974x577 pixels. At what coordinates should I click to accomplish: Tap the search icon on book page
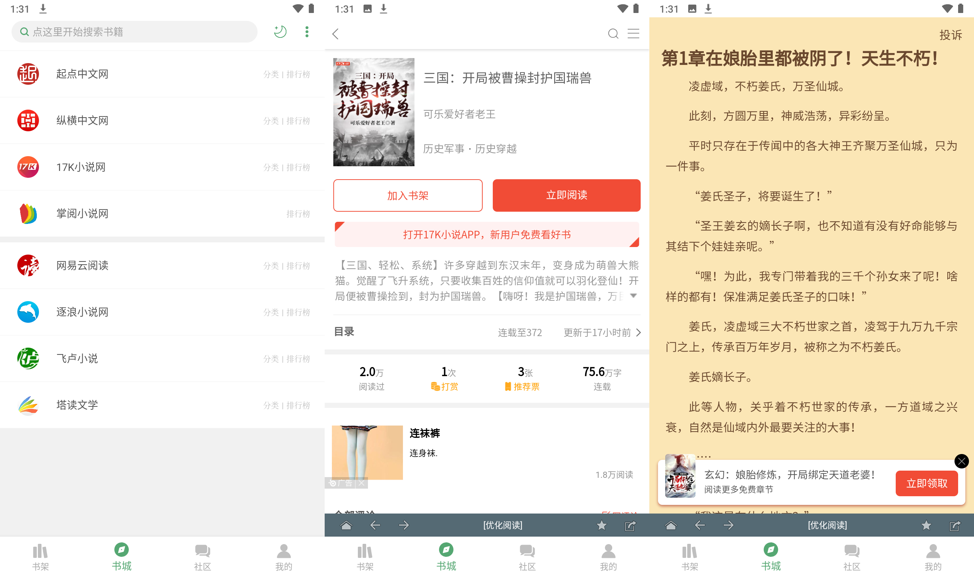tap(613, 34)
